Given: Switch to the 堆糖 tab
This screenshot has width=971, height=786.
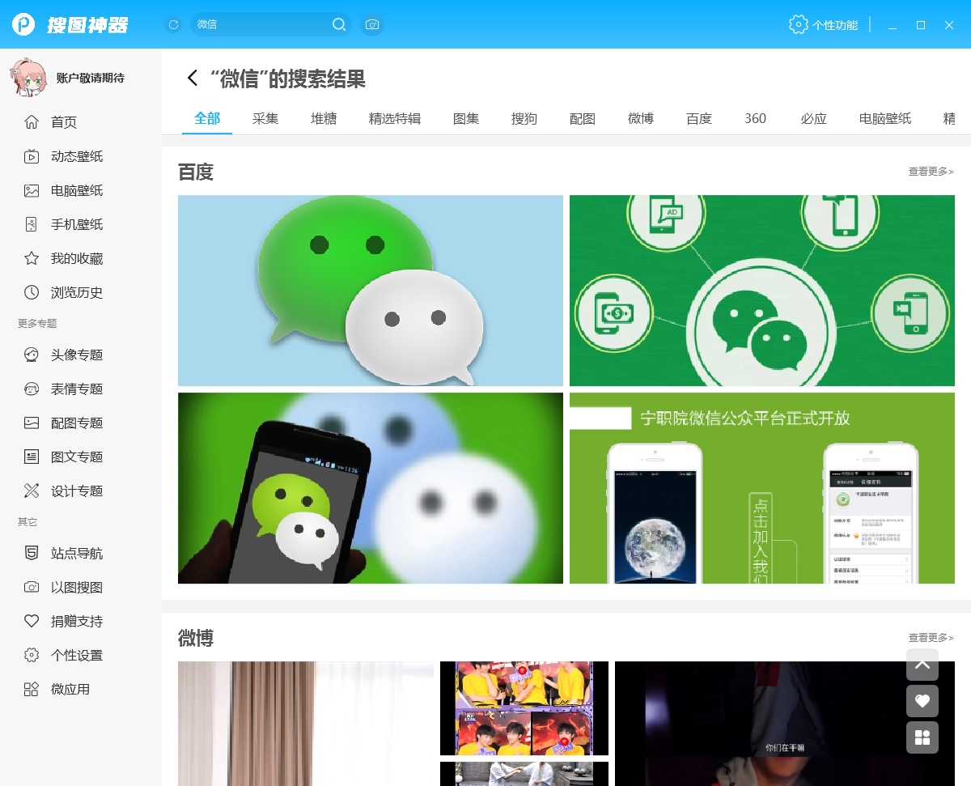Looking at the screenshot, I should pos(324,118).
